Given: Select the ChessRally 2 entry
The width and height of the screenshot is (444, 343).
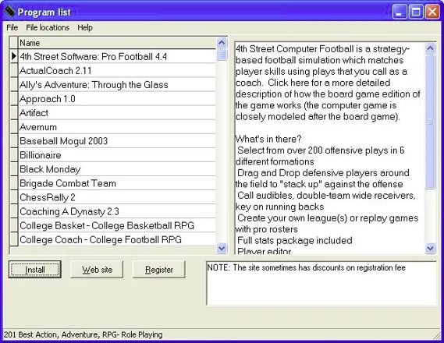Looking at the screenshot, I should (x=117, y=197).
